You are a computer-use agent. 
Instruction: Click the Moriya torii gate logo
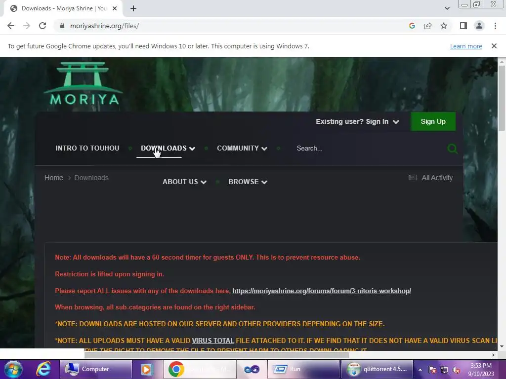click(83, 83)
